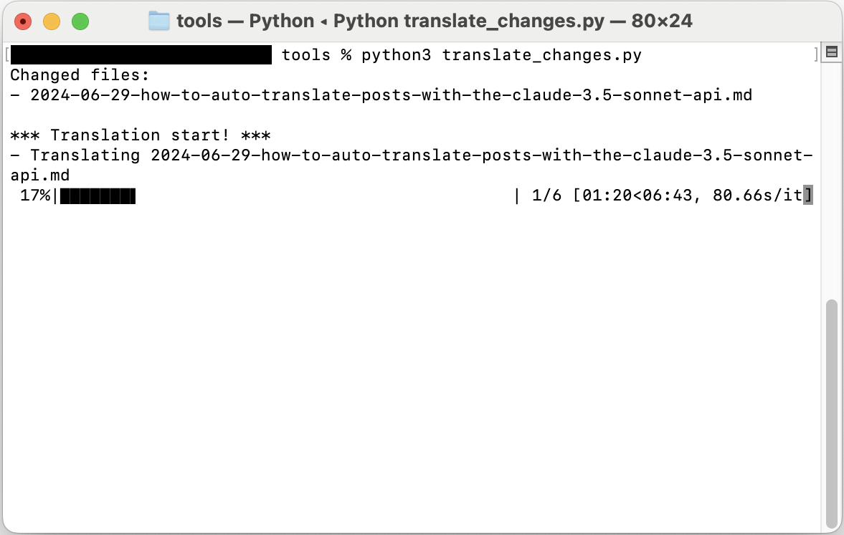This screenshot has width=844, height=535.
Task: Click the black progress bar at 17%
Action: 98,196
